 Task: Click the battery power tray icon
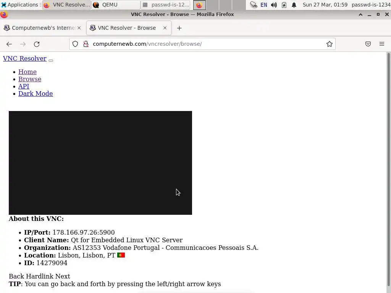[x=284, y=5]
